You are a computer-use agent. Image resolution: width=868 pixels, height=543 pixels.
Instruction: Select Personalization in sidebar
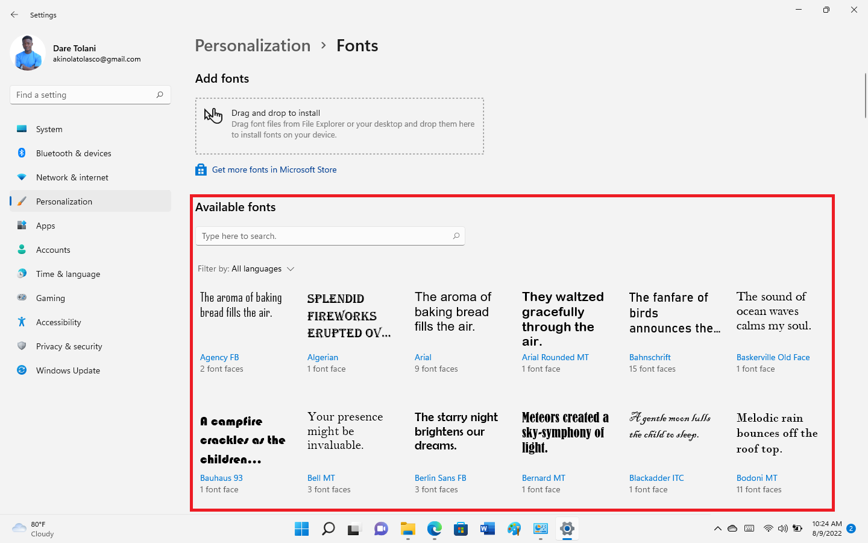[90, 202]
